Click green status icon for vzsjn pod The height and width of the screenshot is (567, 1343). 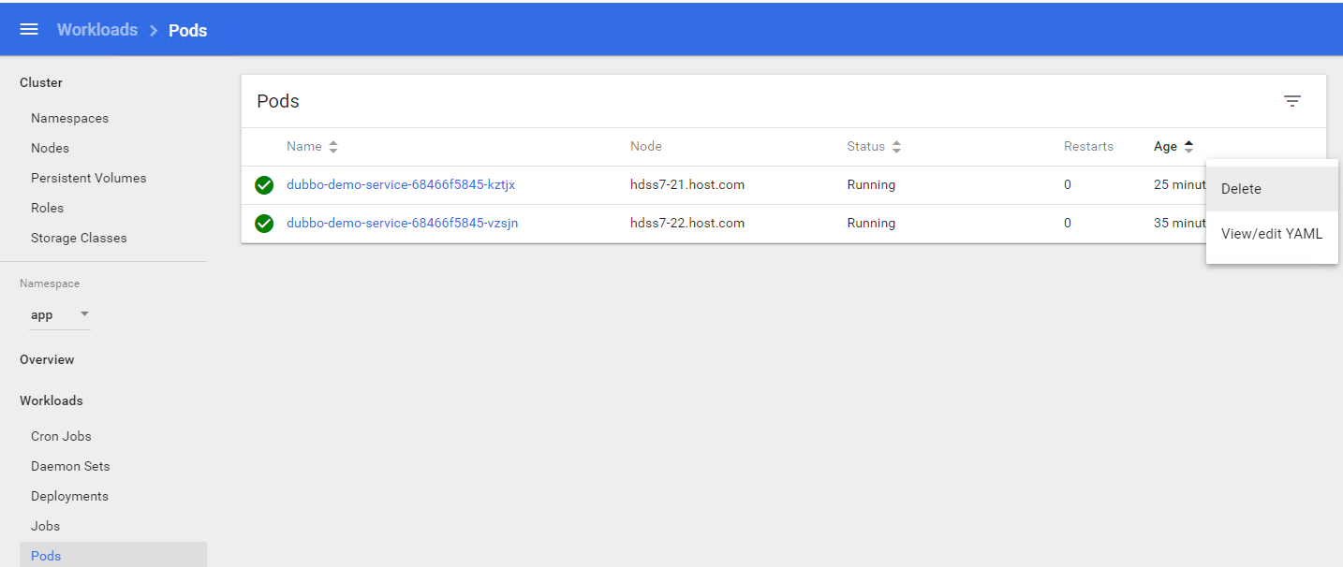pos(264,224)
